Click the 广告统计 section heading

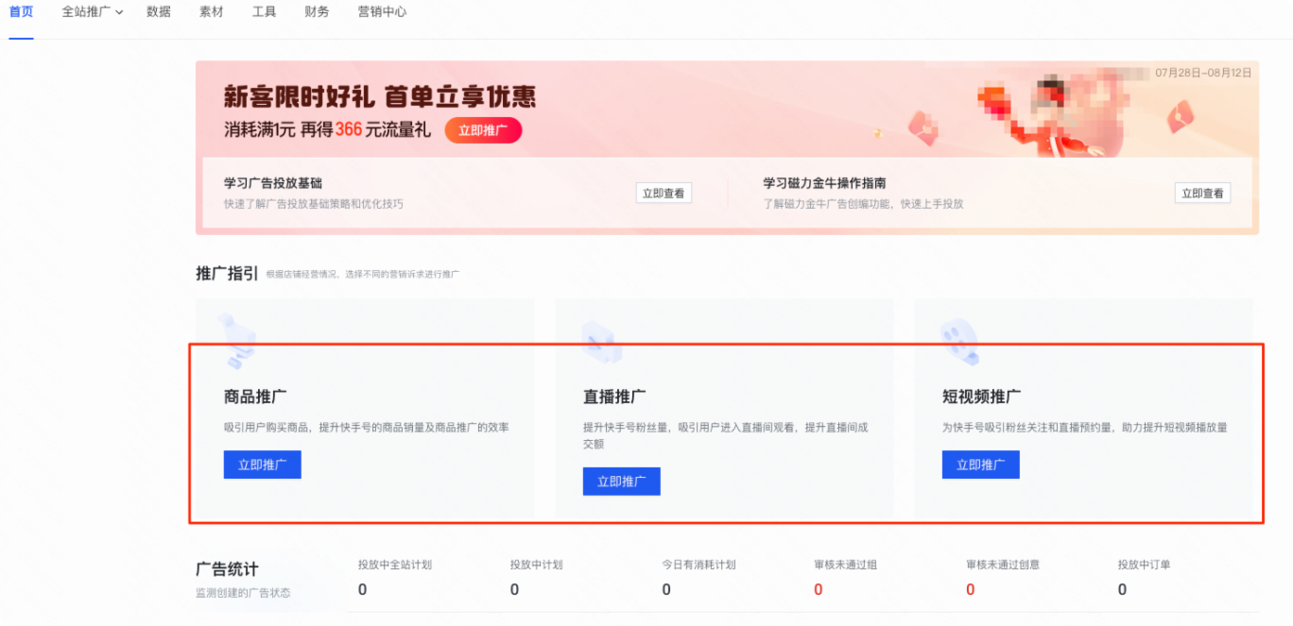tap(227, 569)
